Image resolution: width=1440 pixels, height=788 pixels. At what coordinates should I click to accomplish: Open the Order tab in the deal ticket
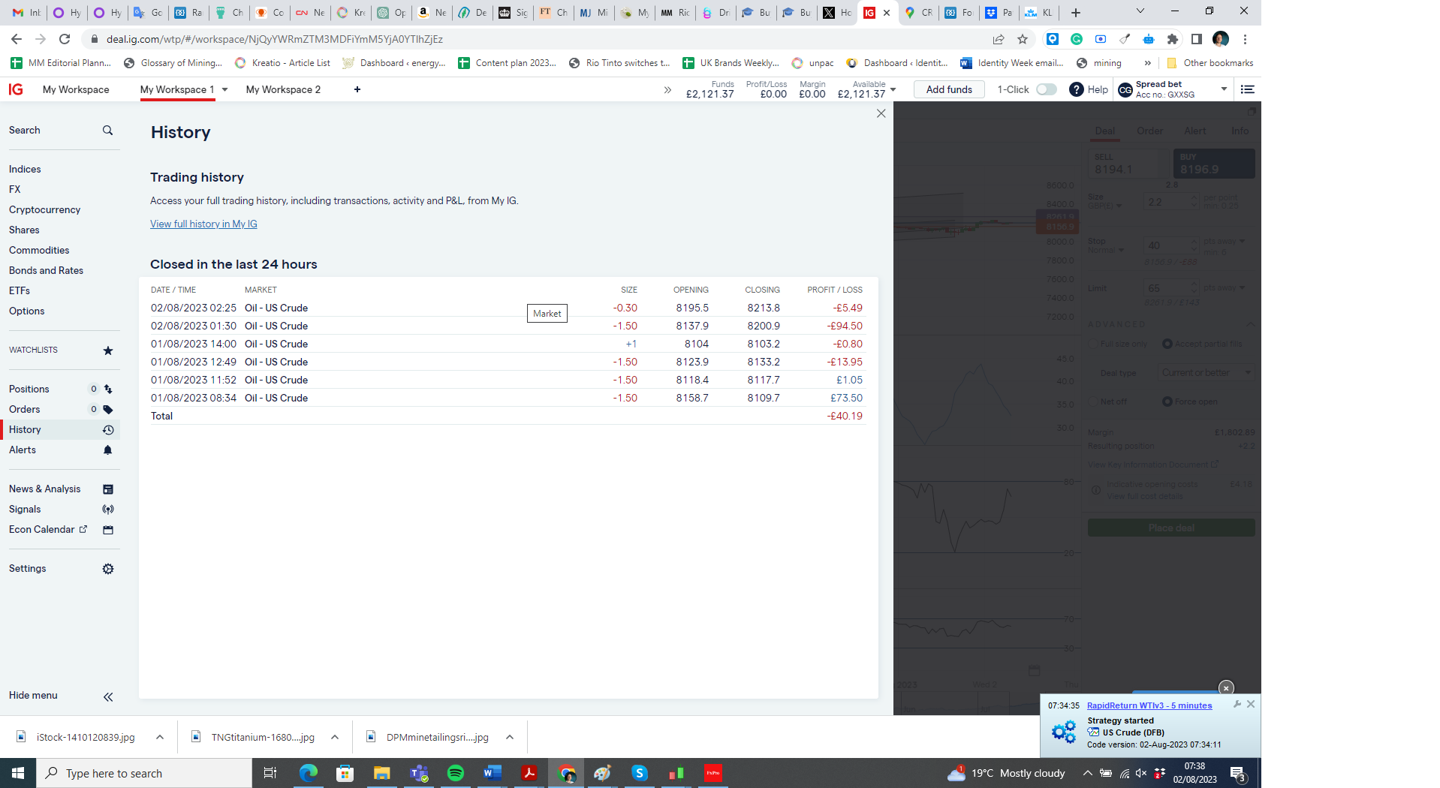1149,131
